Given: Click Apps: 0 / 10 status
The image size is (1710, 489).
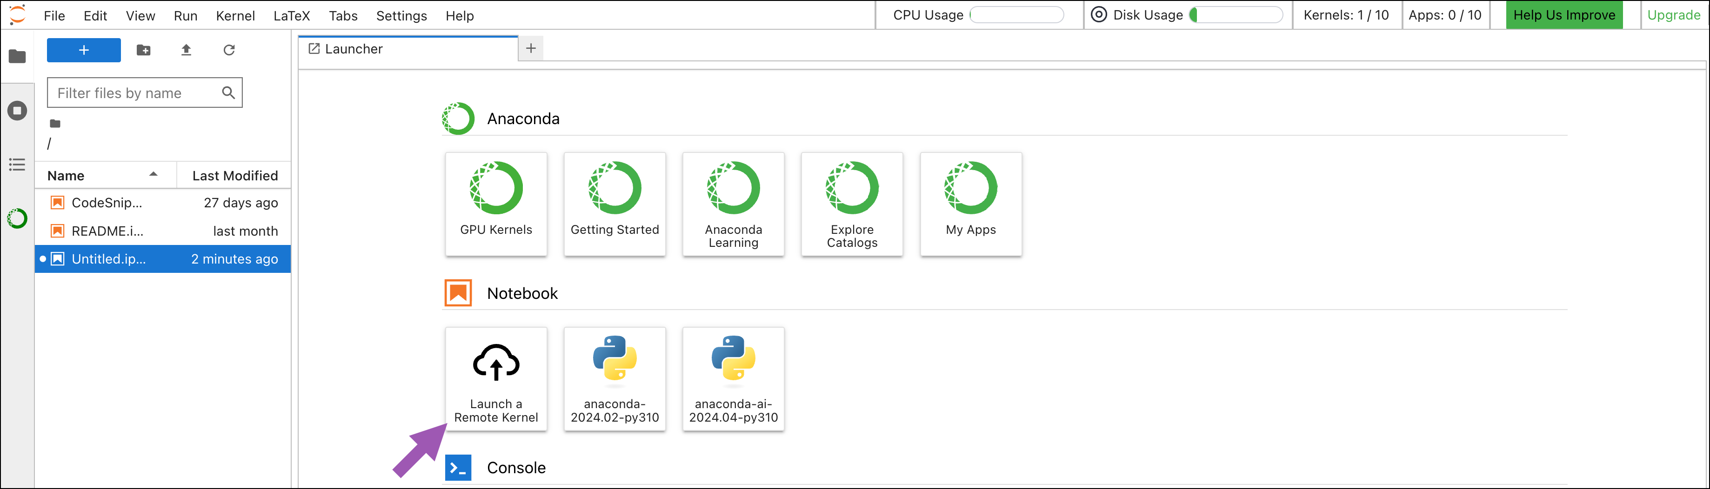Looking at the screenshot, I should point(1445,15).
